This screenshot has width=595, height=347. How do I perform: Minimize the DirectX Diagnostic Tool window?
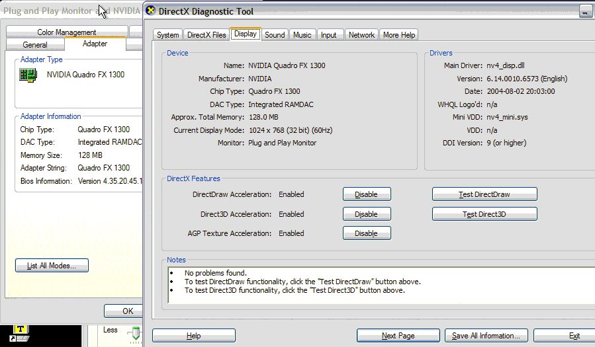(x=585, y=12)
